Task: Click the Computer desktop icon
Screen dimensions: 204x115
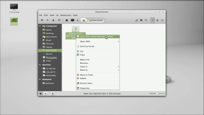Action: click(14, 9)
